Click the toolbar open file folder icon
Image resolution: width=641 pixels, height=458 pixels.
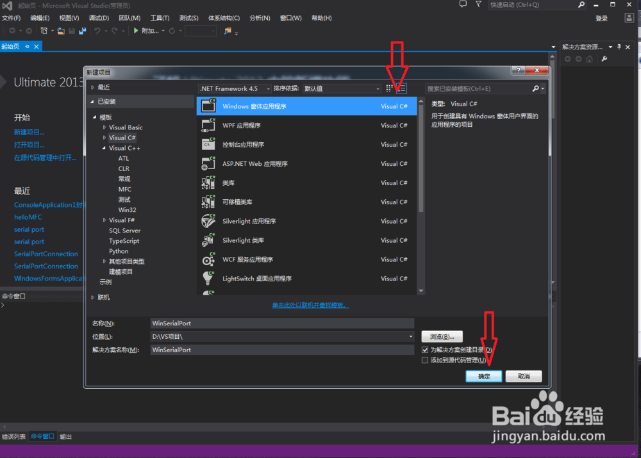[61, 31]
